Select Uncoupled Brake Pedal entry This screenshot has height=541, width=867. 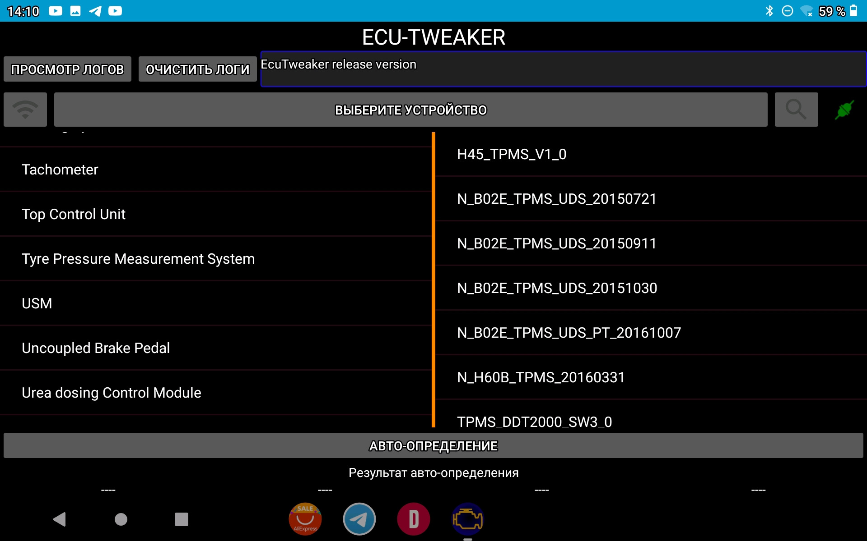click(216, 348)
